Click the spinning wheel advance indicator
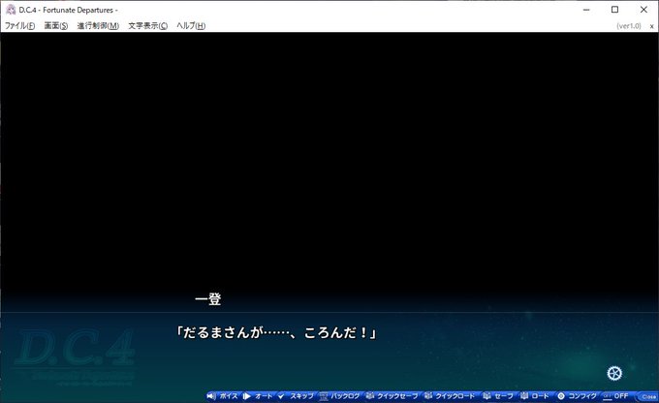The image size is (659, 403). tap(614, 373)
